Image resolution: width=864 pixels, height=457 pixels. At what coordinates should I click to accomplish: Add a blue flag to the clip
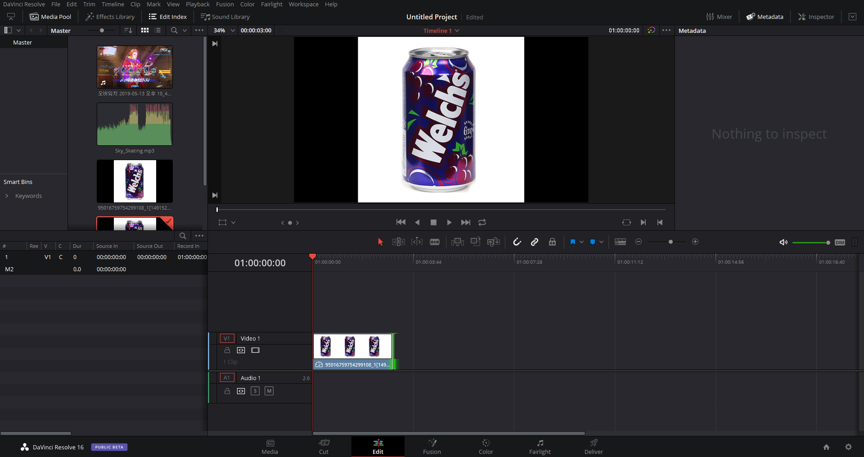[x=572, y=242]
